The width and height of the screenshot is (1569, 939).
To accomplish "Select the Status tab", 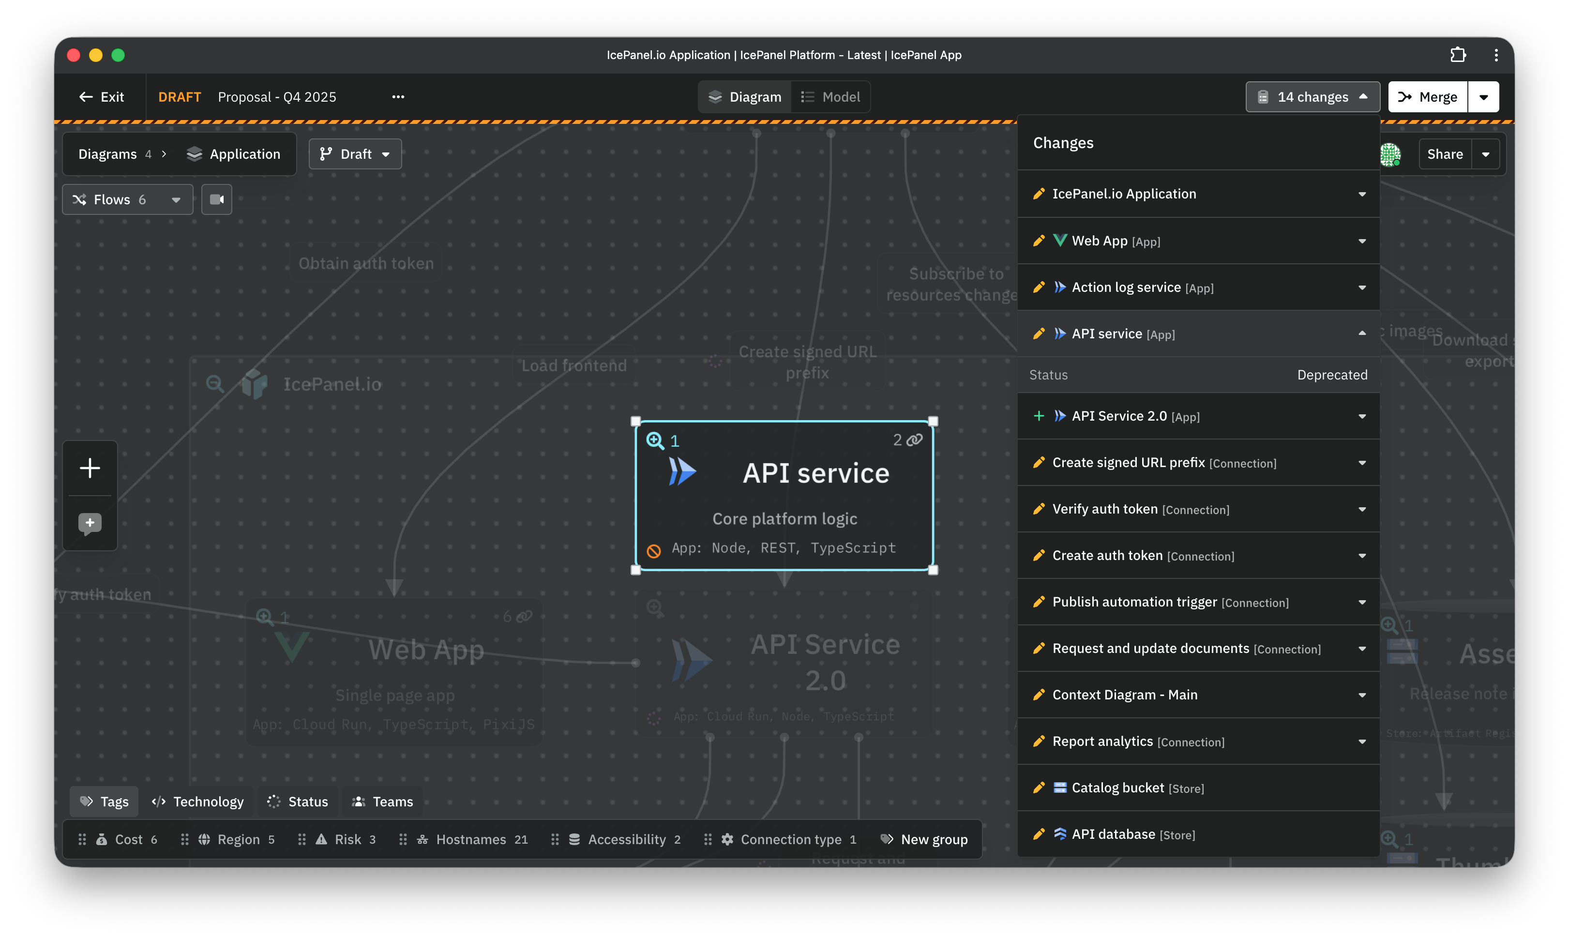I will [297, 802].
